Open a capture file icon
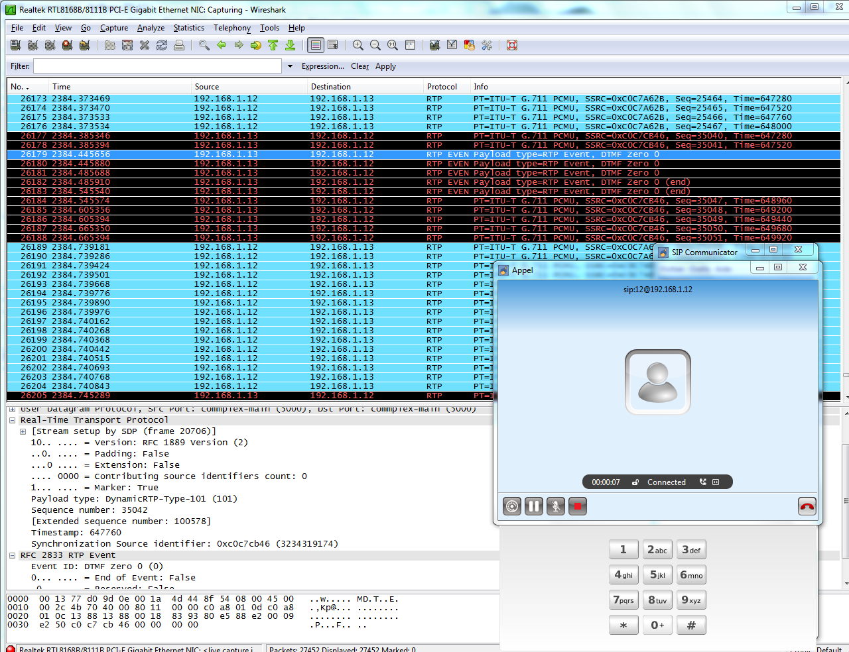 tap(110, 45)
